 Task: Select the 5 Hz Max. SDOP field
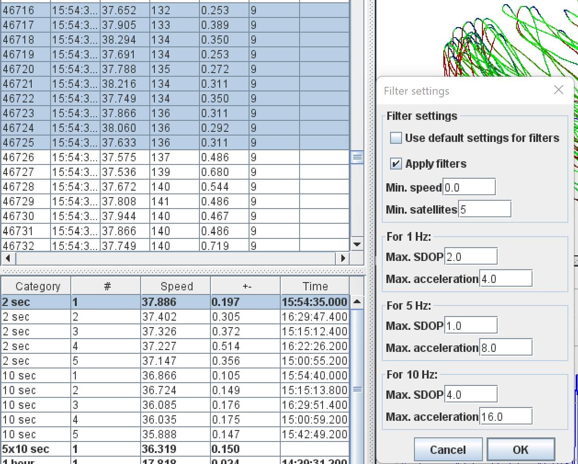click(x=470, y=326)
